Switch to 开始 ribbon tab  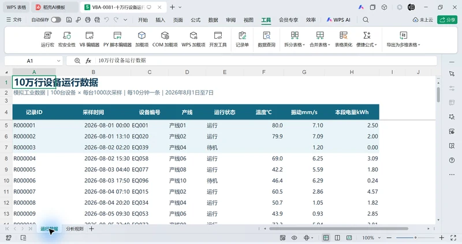(143, 20)
